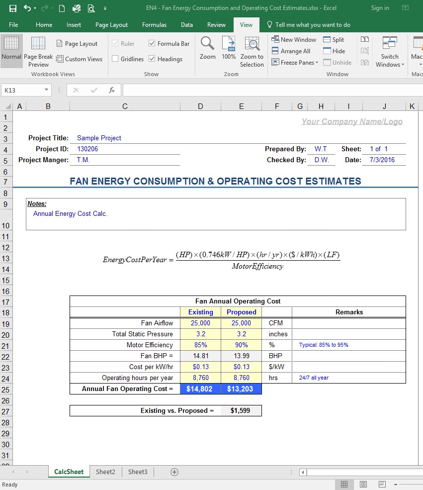Customize Quick Access Toolbar dropdown
The width and height of the screenshot is (423, 490).
point(105,8)
